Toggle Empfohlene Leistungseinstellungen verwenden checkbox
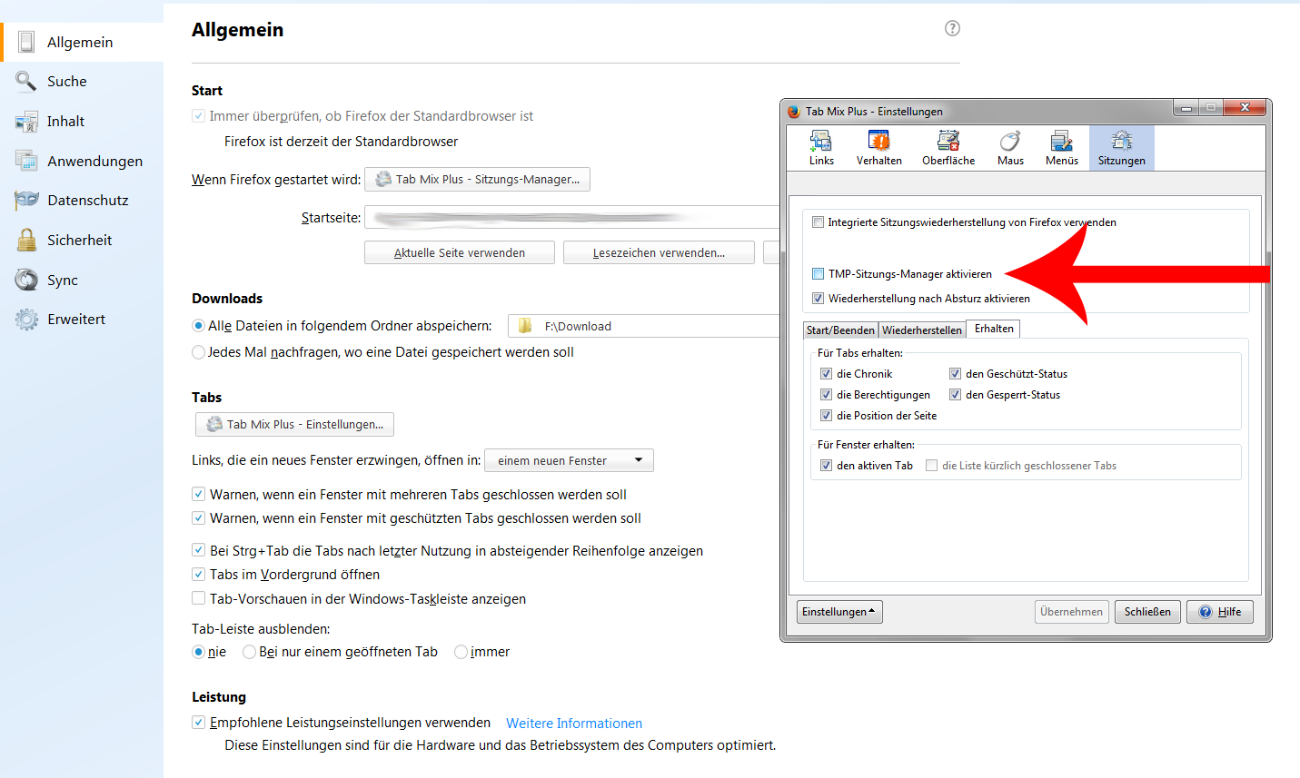 pyautogui.click(x=198, y=723)
